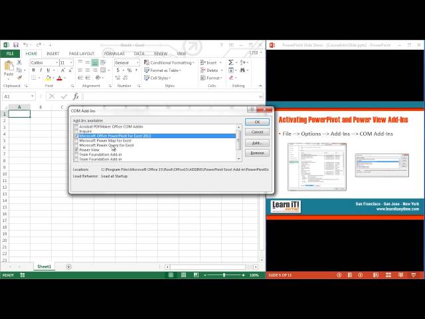Uncheck Microsoft Office PowerPivot for Excel 2013

coord(76,136)
